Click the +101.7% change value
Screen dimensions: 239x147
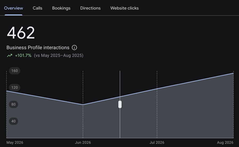(23, 55)
